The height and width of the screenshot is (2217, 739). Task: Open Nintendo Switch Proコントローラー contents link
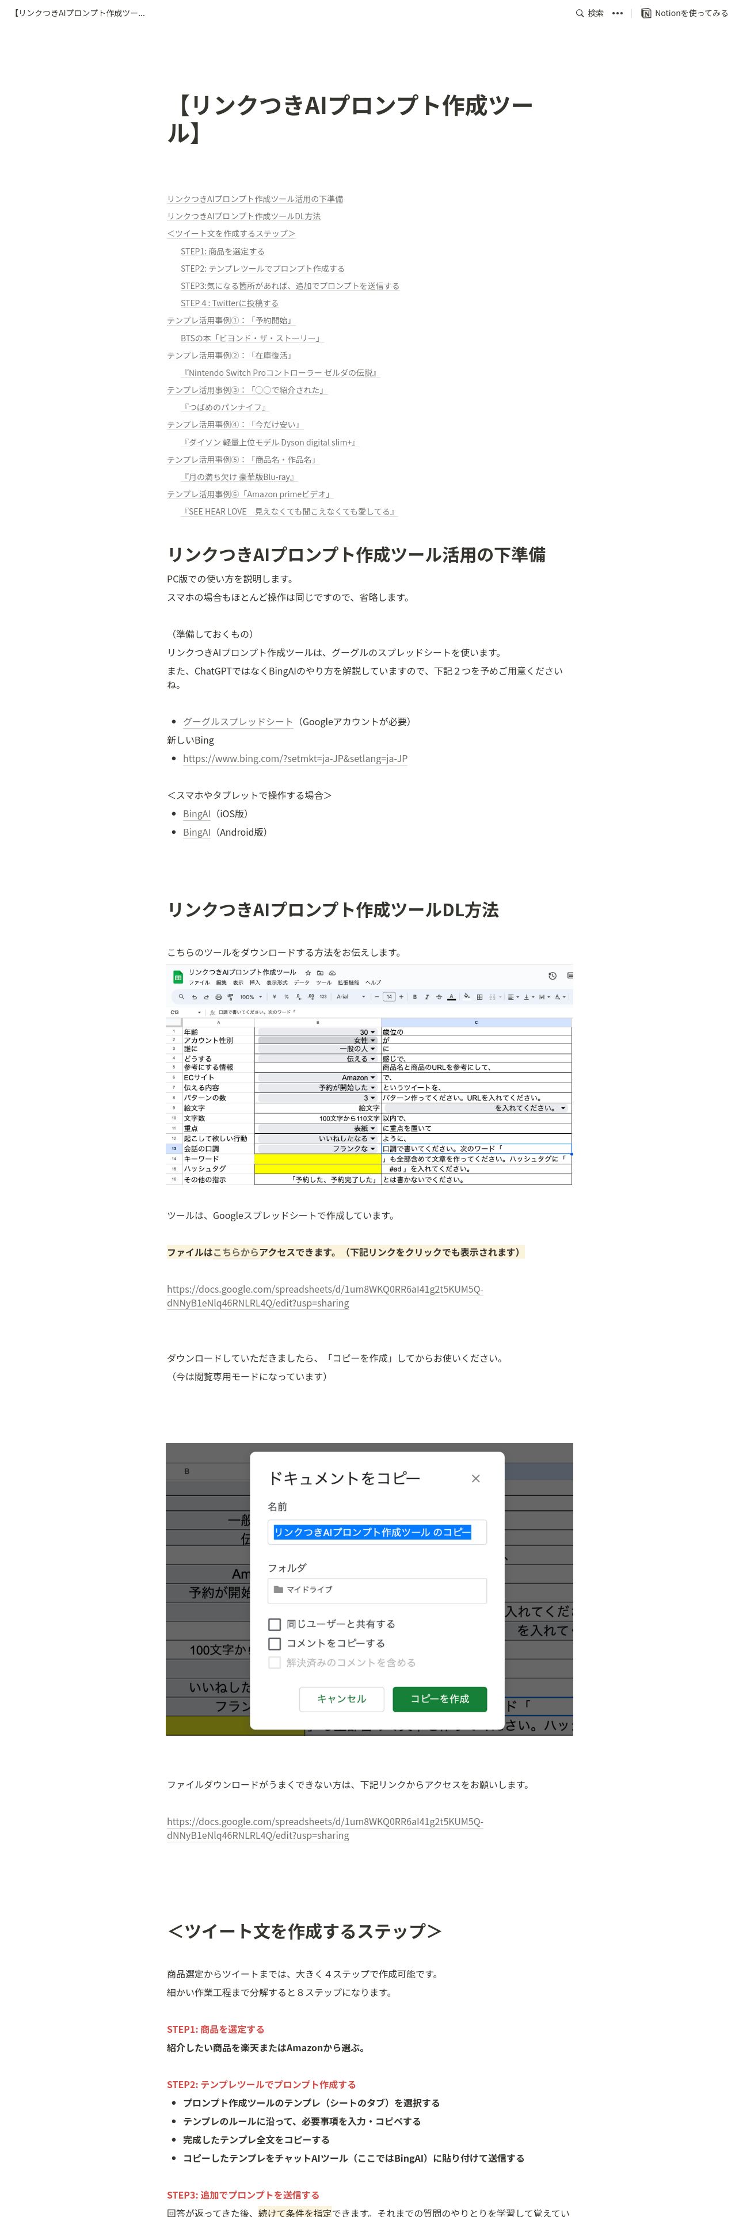click(280, 372)
